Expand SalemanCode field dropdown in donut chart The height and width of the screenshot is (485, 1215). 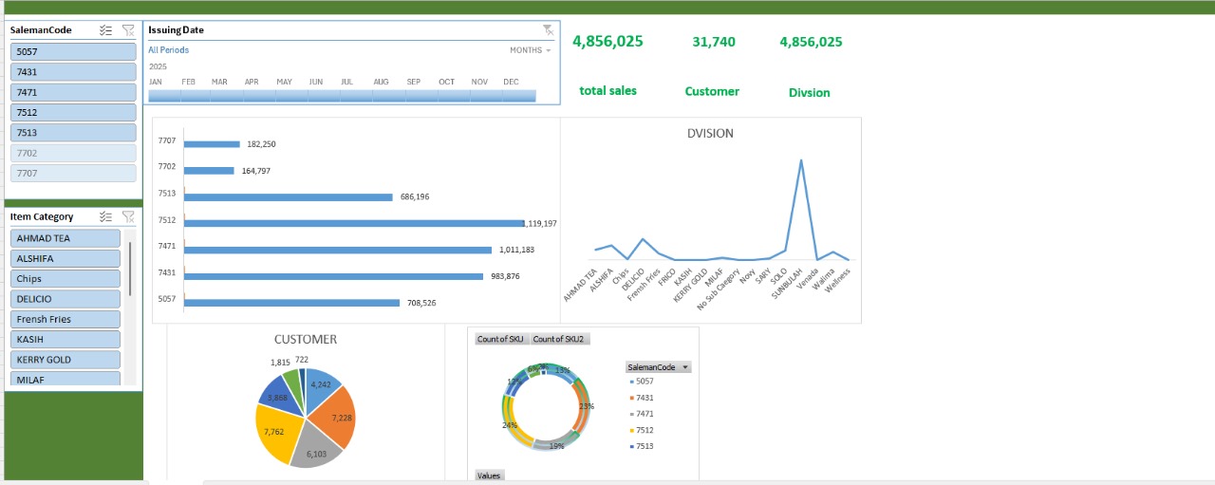[685, 367]
